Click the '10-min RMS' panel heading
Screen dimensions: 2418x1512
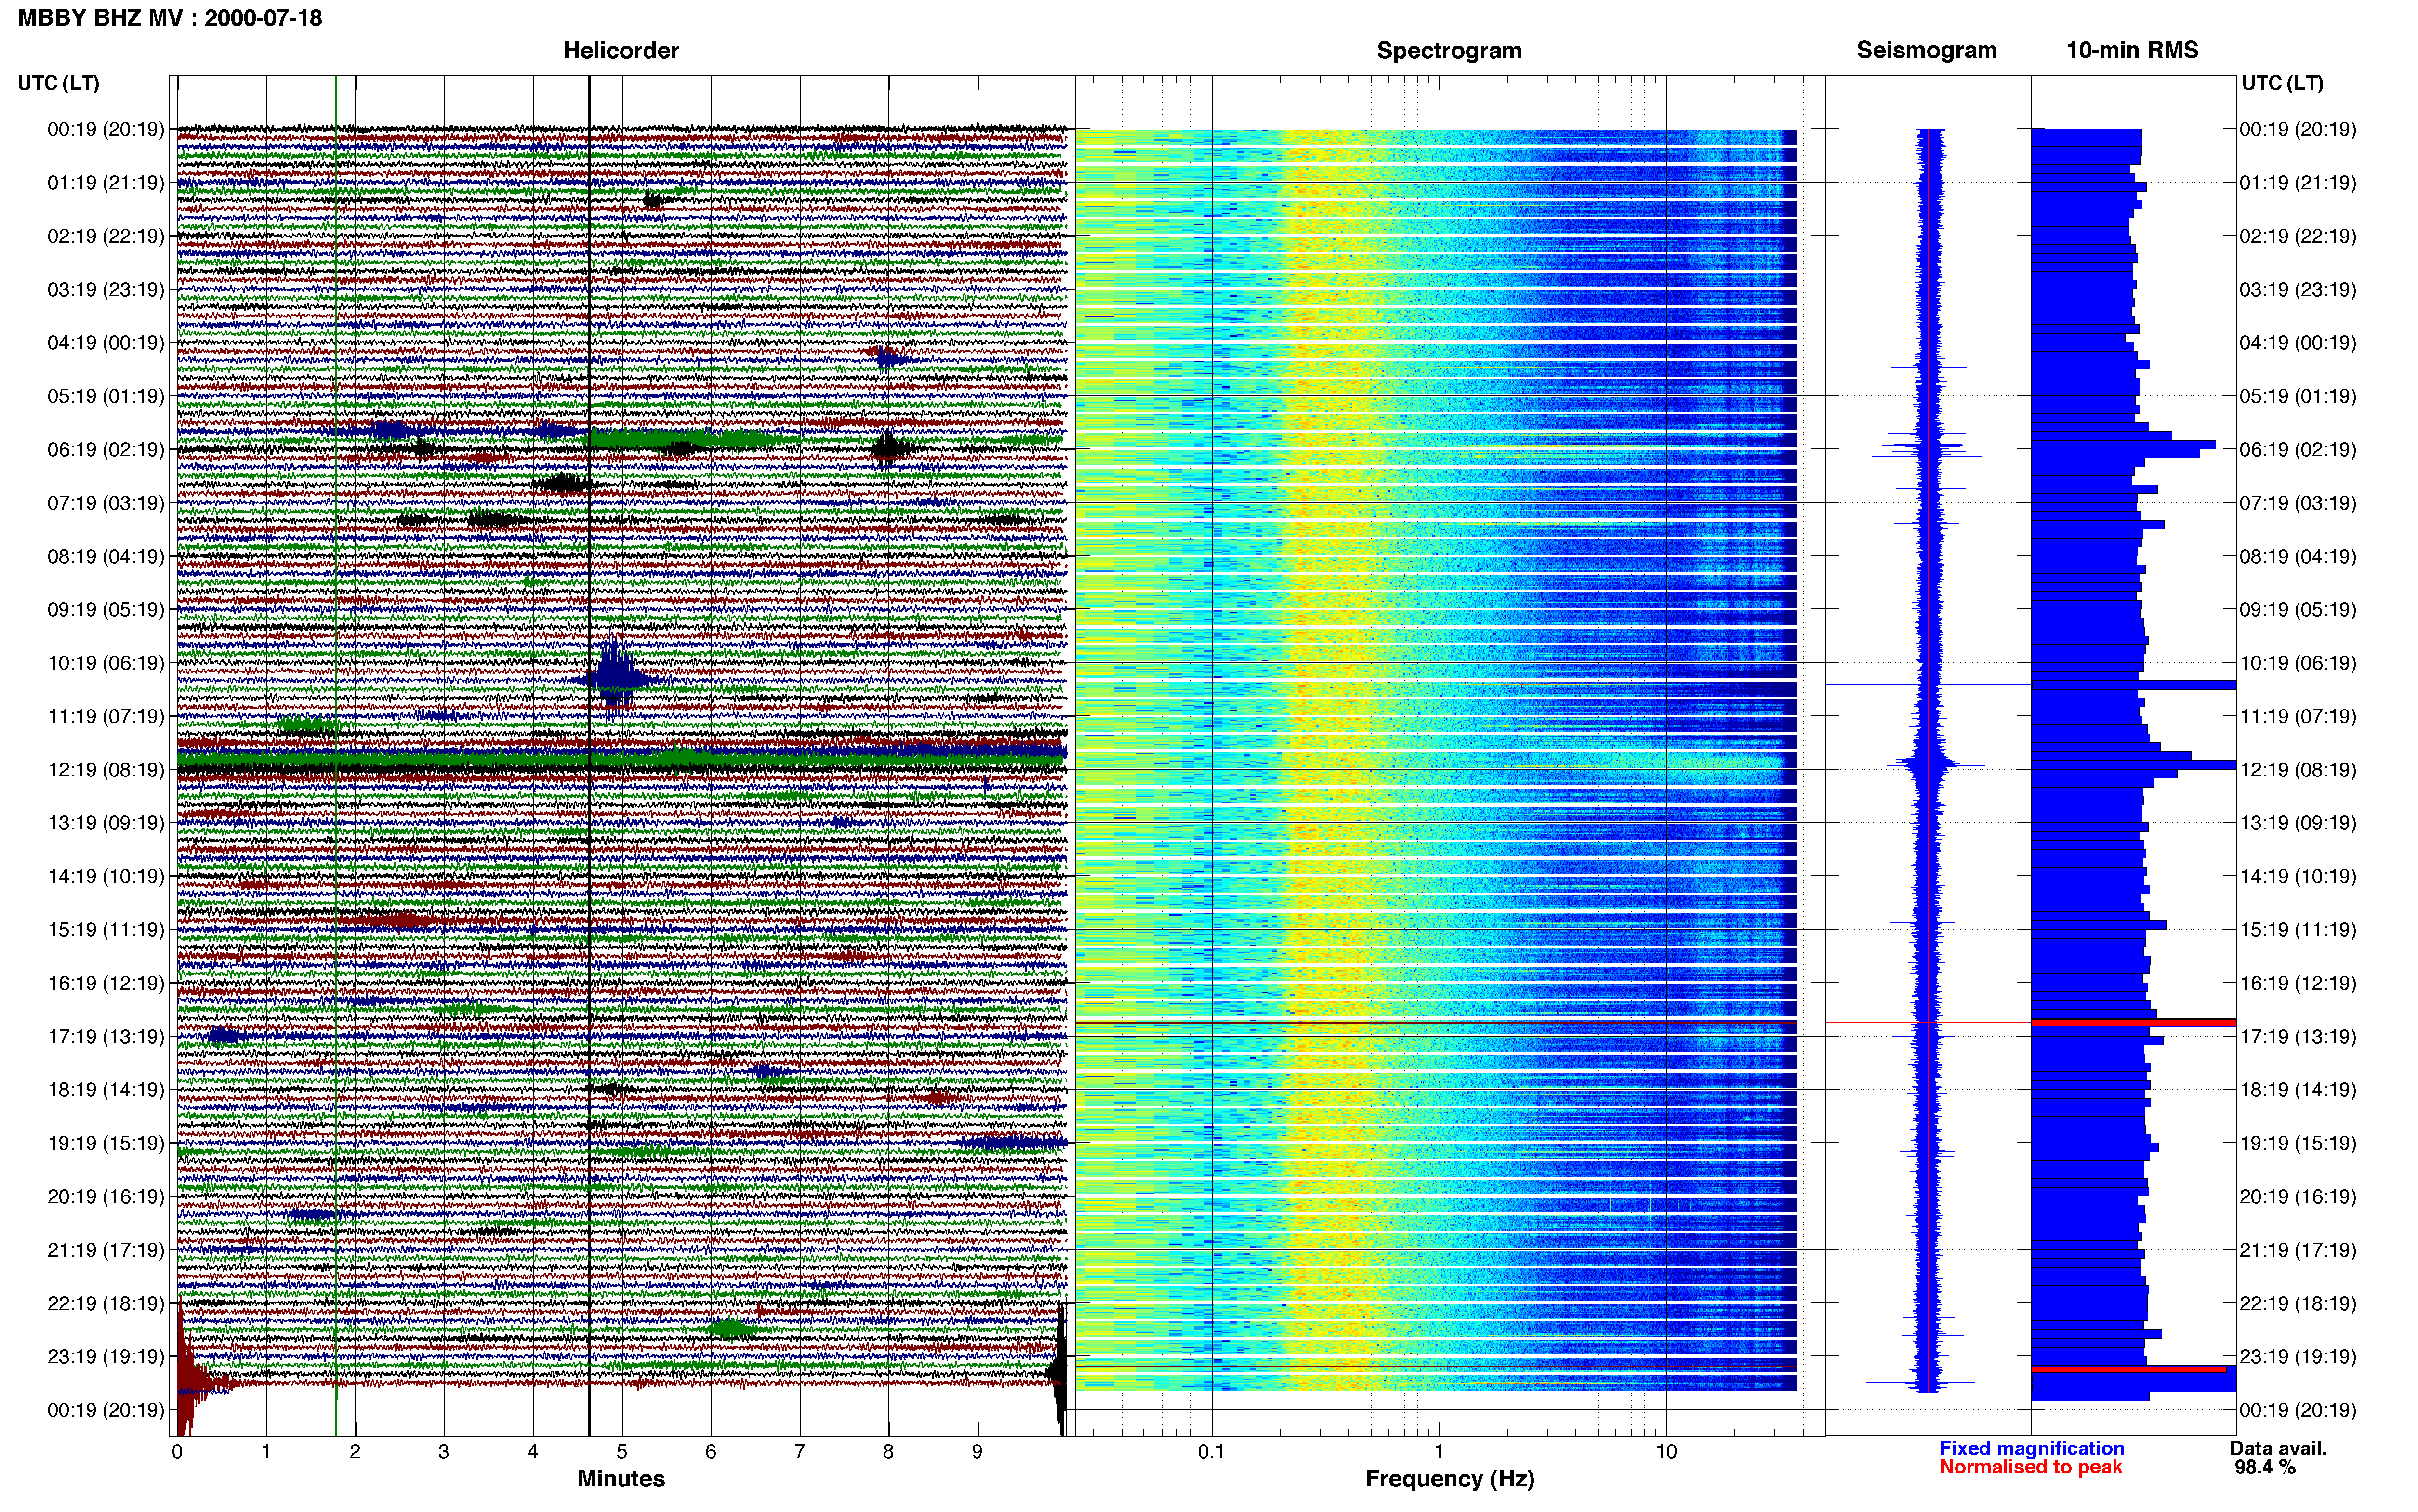(2132, 50)
